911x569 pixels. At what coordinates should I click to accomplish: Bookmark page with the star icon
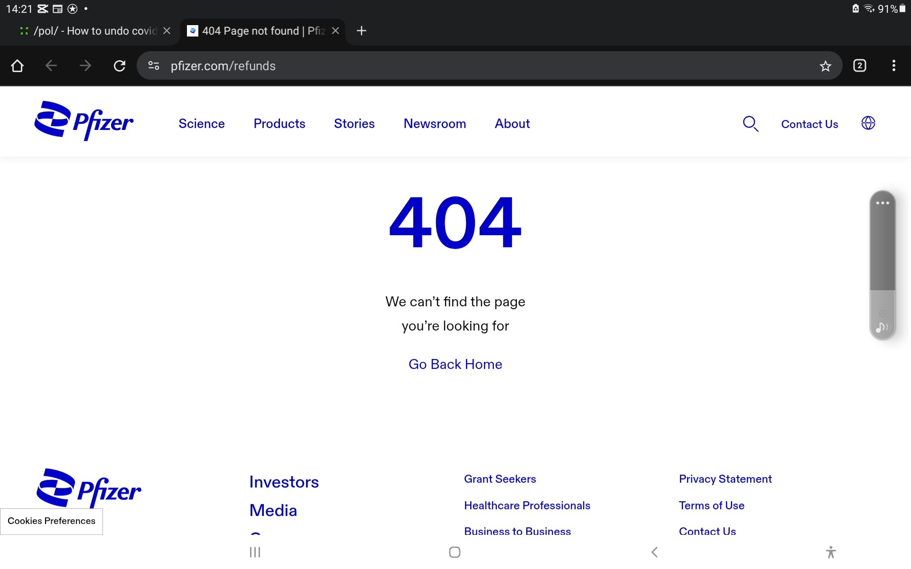coord(826,66)
